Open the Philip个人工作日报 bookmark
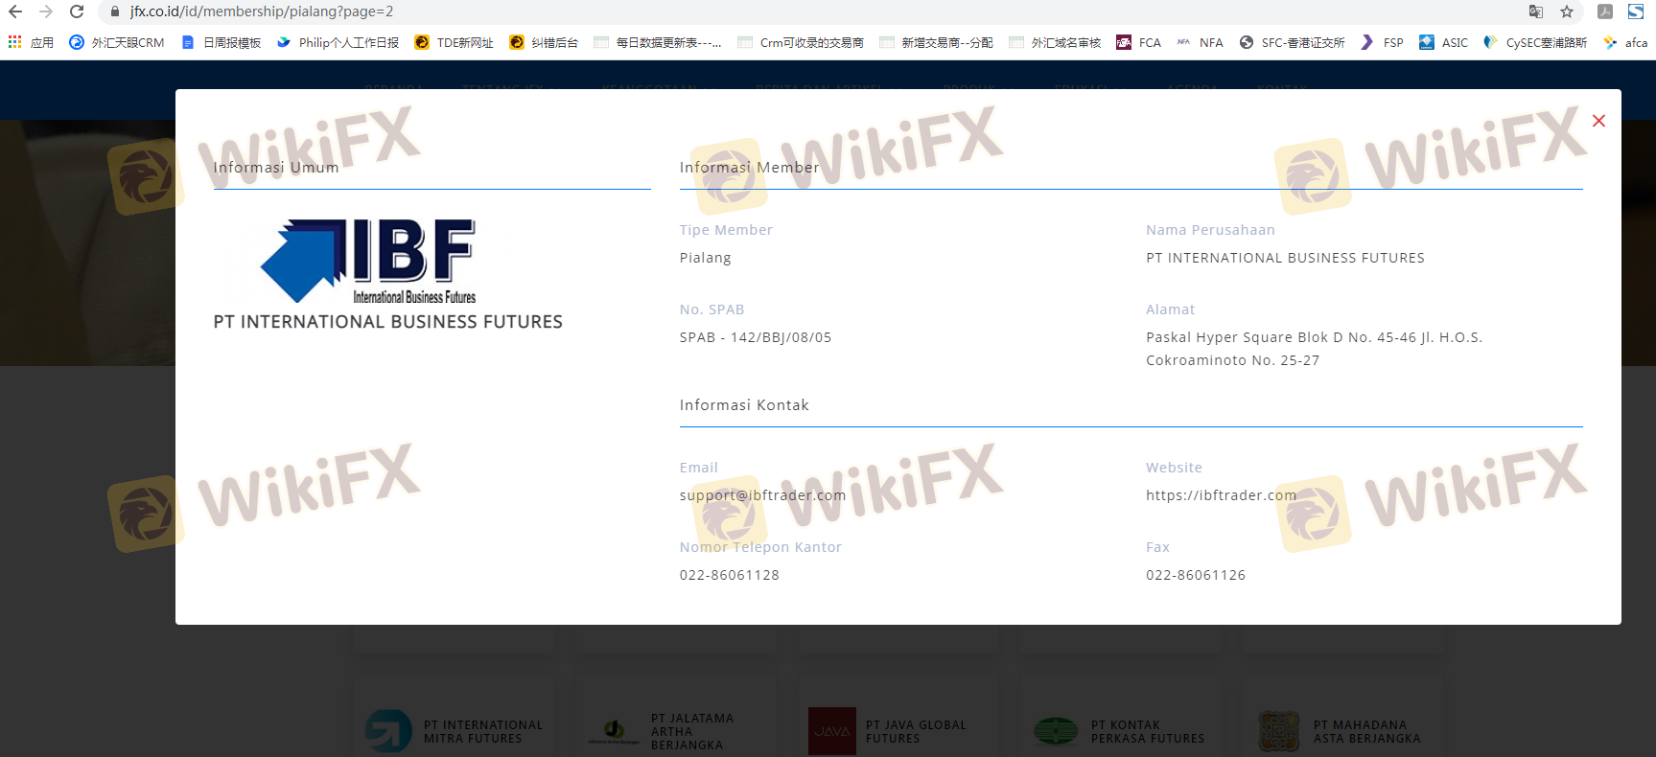 coord(338,42)
